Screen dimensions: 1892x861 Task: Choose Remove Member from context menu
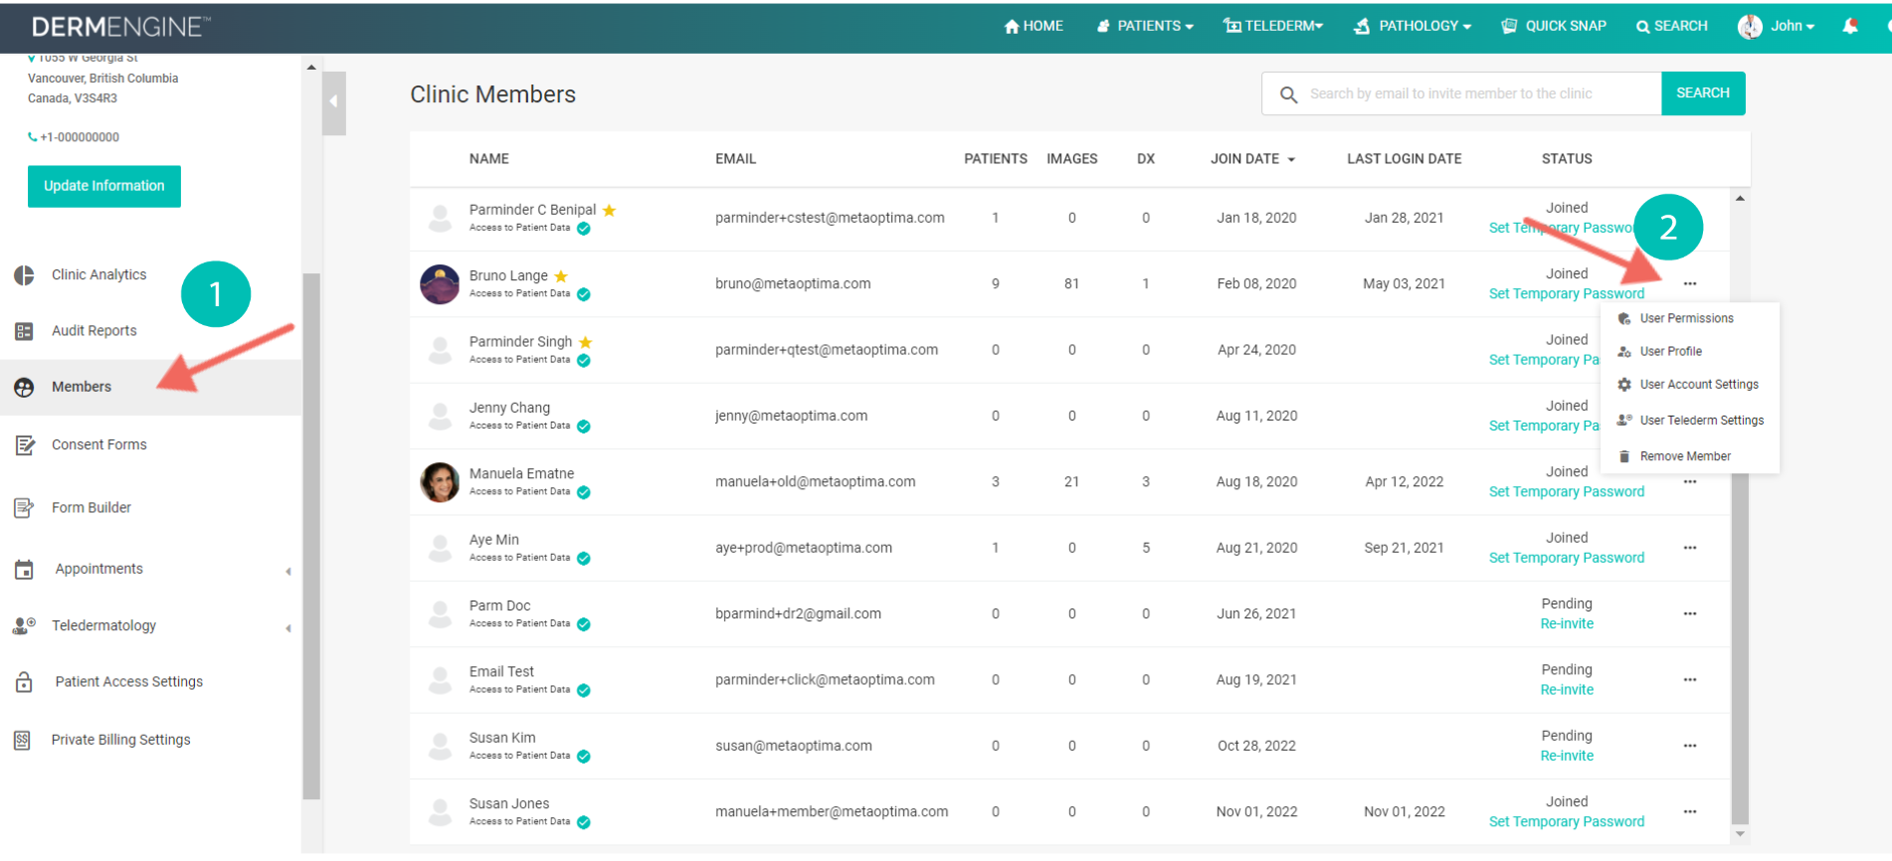1685,456
